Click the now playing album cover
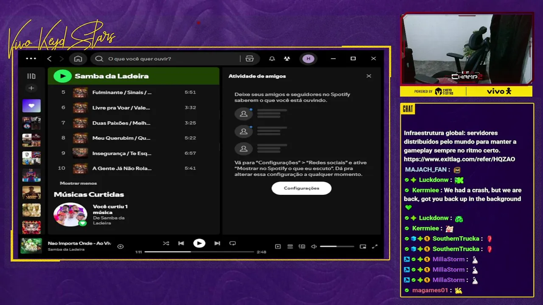Image resolution: width=543 pixels, height=305 pixels. (31, 246)
